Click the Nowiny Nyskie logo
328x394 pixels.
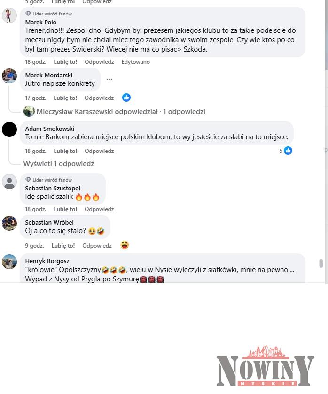(x=266, y=366)
